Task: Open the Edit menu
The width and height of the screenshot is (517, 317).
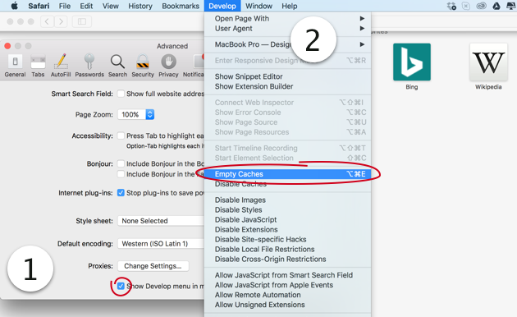Action: 86,6
